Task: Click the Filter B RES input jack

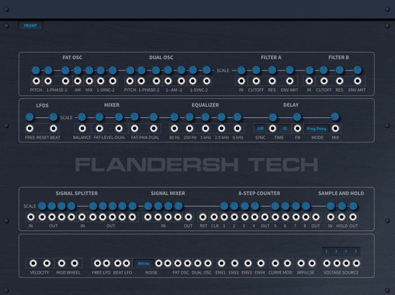Action: click(x=340, y=81)
